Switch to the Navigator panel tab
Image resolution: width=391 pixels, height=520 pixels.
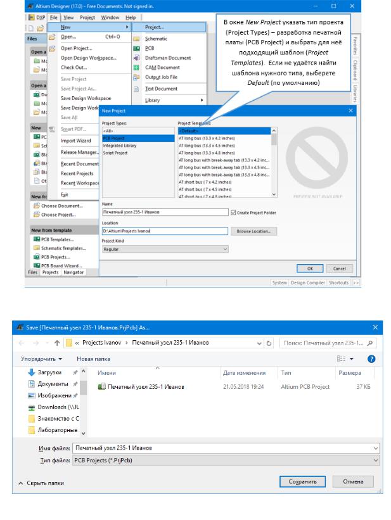[74, 272]
